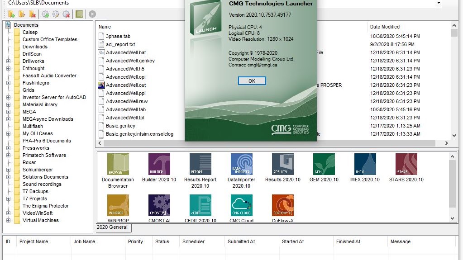Click the app panel down scroll arrow
Image resolution: width=463 pixels, height=260 pixels.
point(453,219)
